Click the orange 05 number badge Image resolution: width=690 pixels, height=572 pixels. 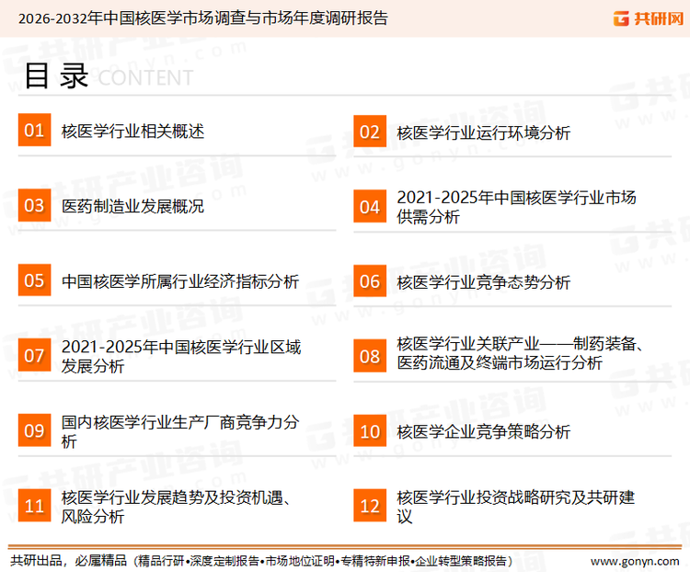click(x=34, y=280)
